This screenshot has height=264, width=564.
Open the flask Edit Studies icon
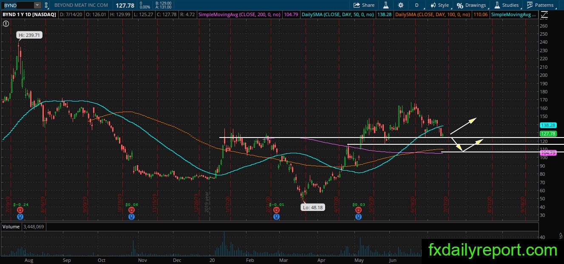(x=386, y=5)
